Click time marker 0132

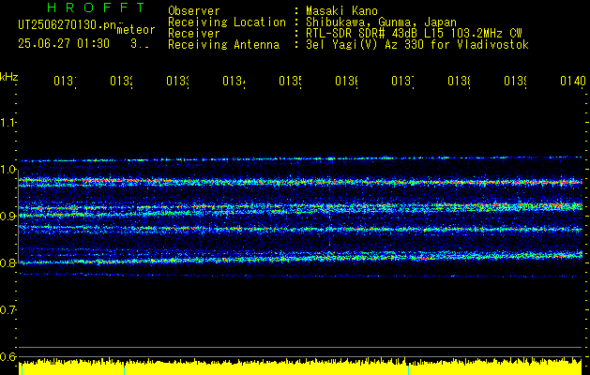(121, 81)
